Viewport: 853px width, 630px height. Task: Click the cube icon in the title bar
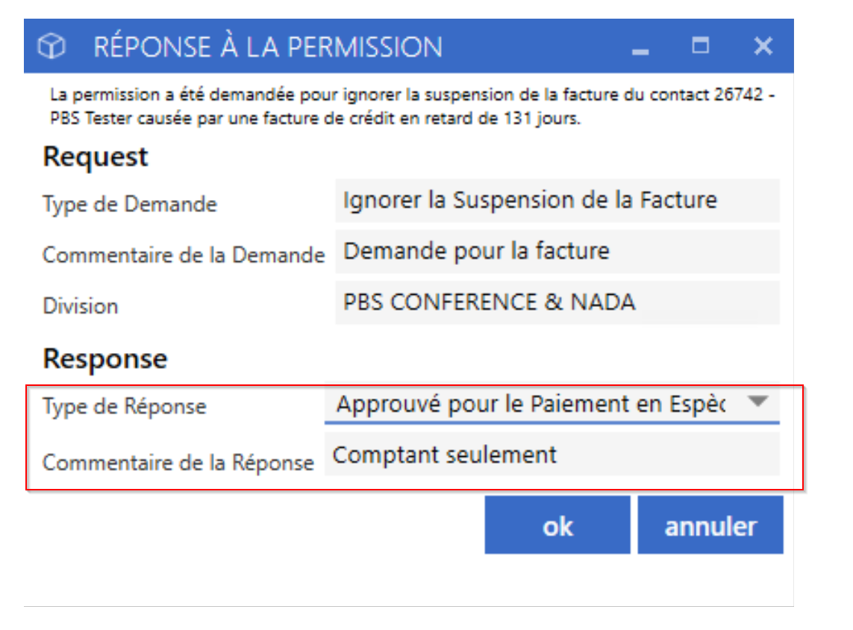51,46
